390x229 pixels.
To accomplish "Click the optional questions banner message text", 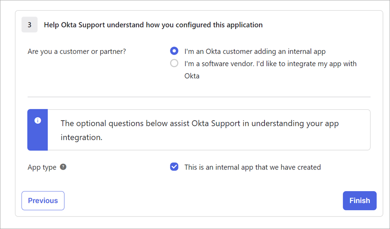I will tap(200, 130).
